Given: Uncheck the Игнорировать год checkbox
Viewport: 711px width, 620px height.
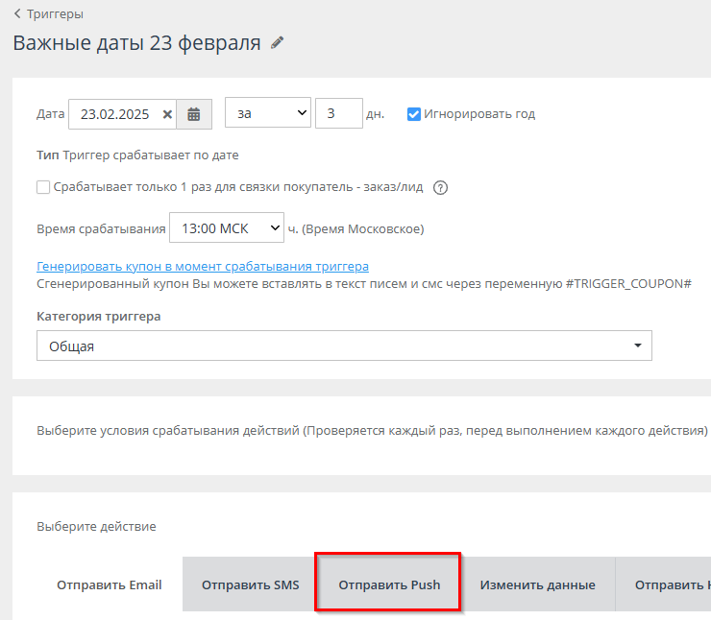Looking at the screenshot, I should [x=414, y=113].
